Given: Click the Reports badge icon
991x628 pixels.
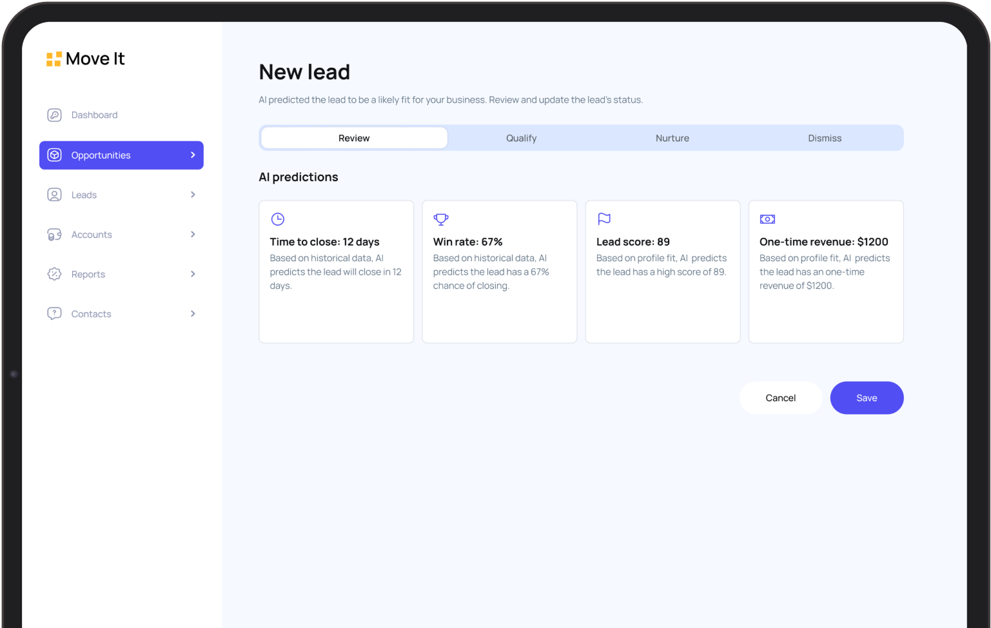Looking at the screenshot, I should coord(55,274).
